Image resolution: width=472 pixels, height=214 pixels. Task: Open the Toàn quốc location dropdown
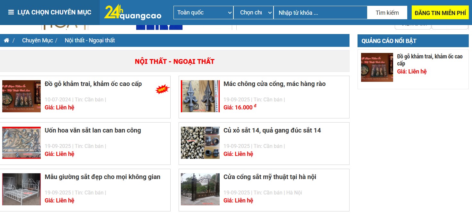203,12
